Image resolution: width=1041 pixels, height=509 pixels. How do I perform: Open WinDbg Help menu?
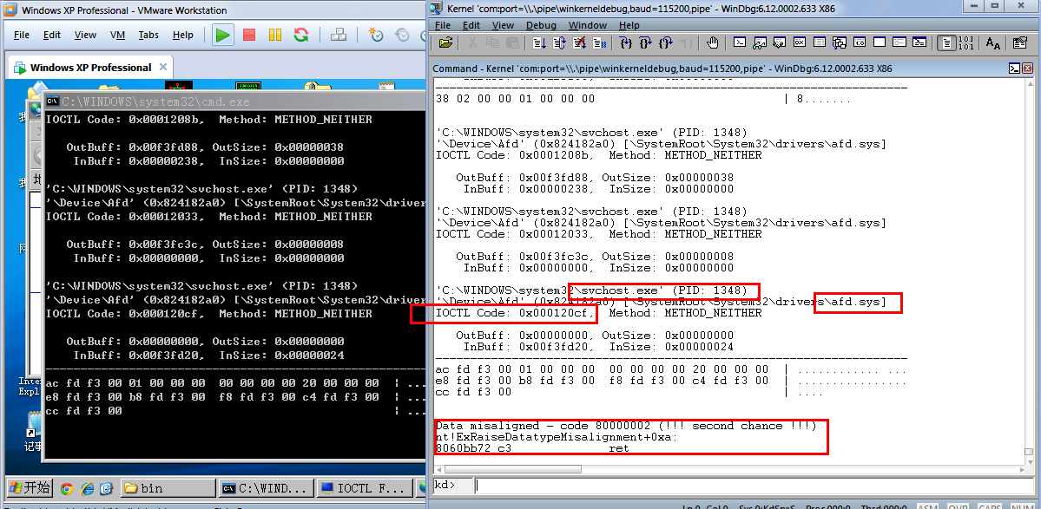[629, 25]
